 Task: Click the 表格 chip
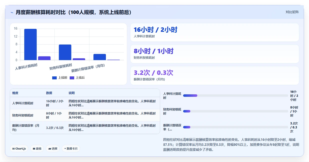click(x=37, y=149)
